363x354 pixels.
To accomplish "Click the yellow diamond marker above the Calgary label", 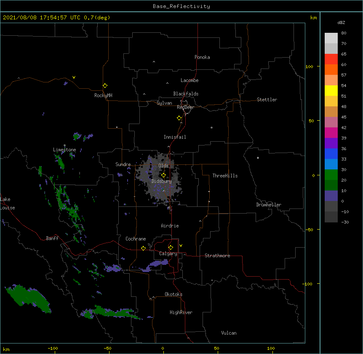I will click(171, 248).
